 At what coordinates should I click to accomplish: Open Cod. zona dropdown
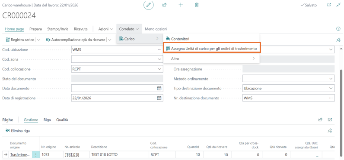[x=159, y=59]
